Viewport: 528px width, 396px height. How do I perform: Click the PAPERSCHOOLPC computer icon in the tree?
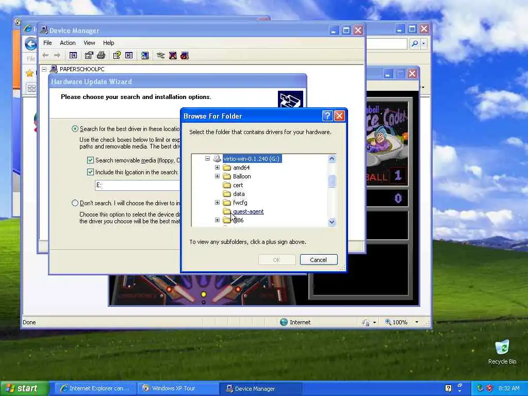click(54, 69)
